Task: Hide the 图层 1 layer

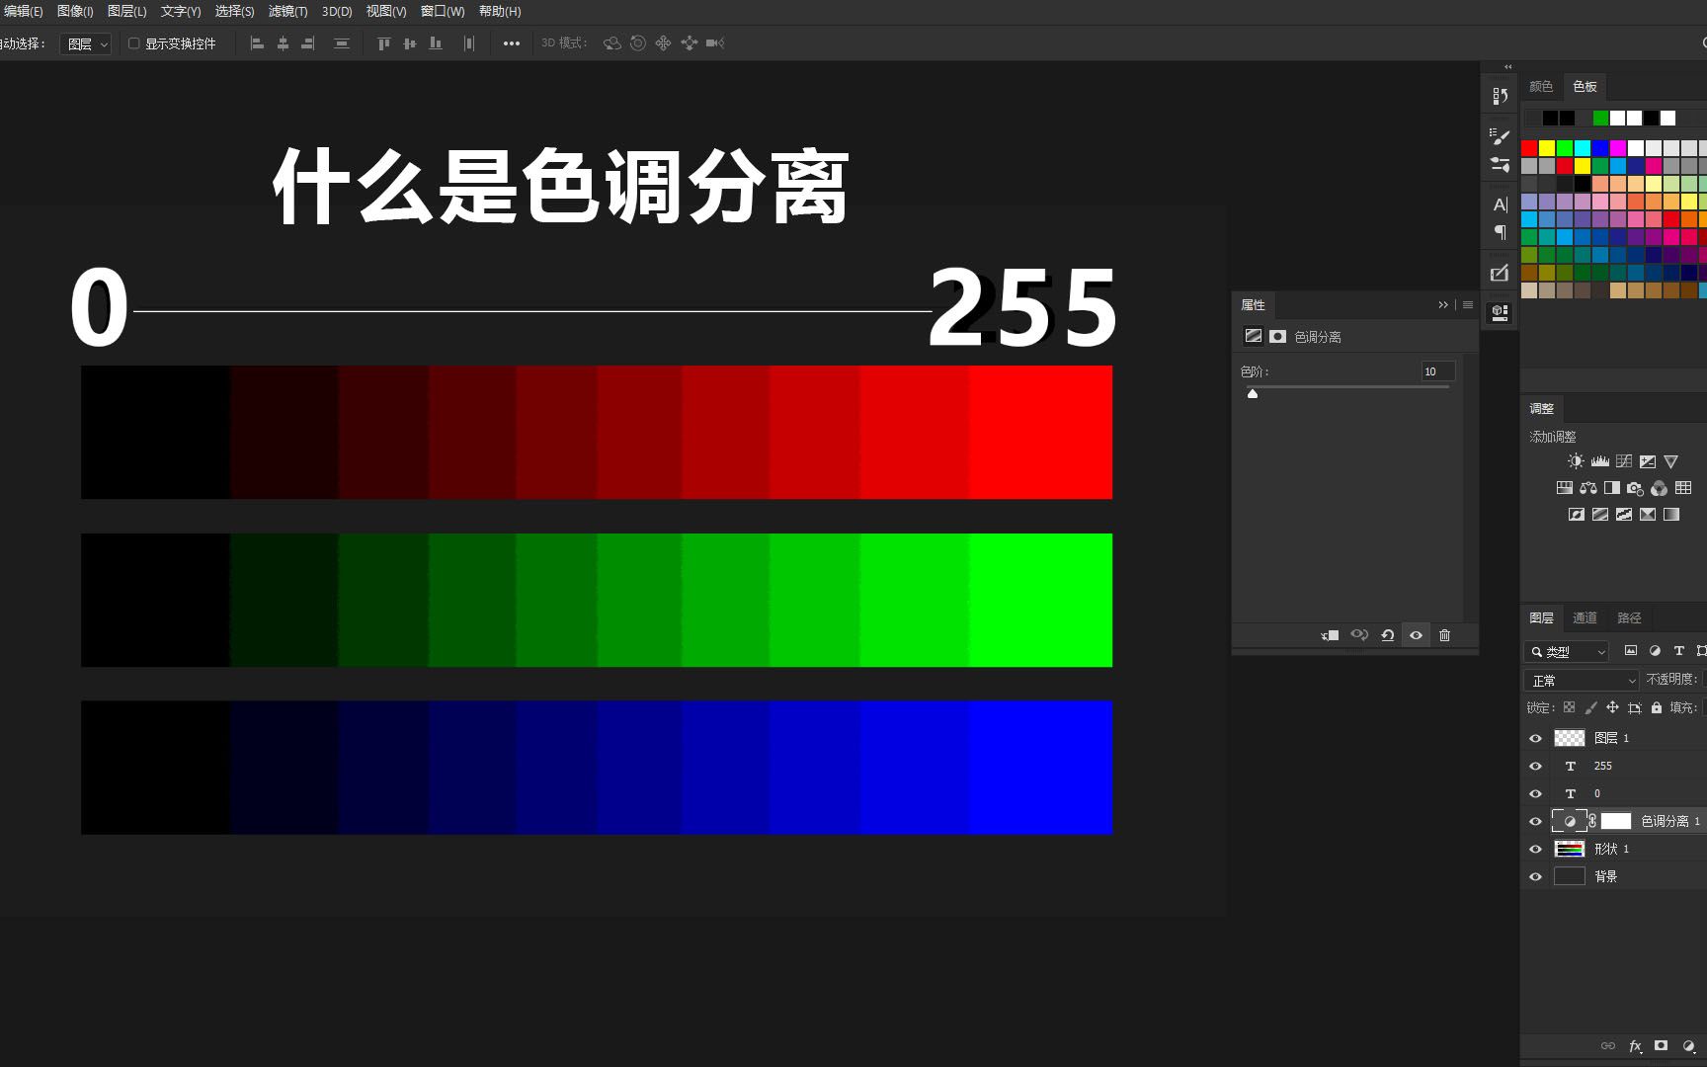Action: pyautogui.click(x=1535, y=738)
